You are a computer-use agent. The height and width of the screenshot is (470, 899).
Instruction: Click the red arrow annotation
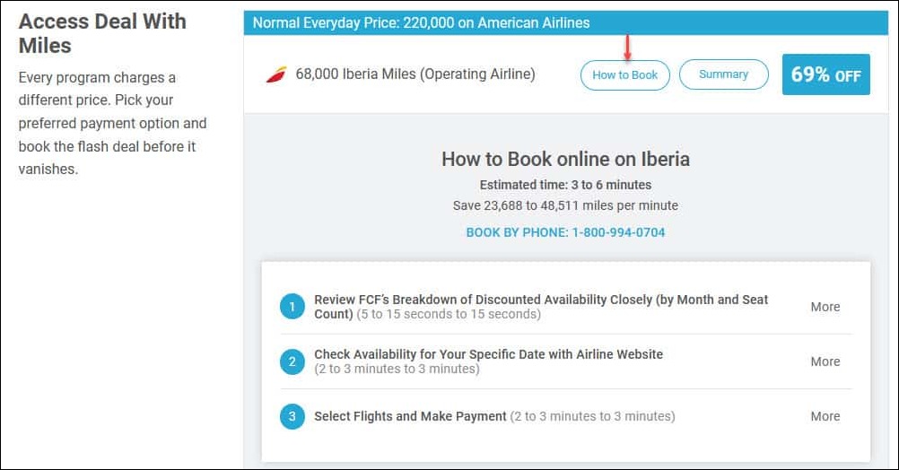[627, 47]
